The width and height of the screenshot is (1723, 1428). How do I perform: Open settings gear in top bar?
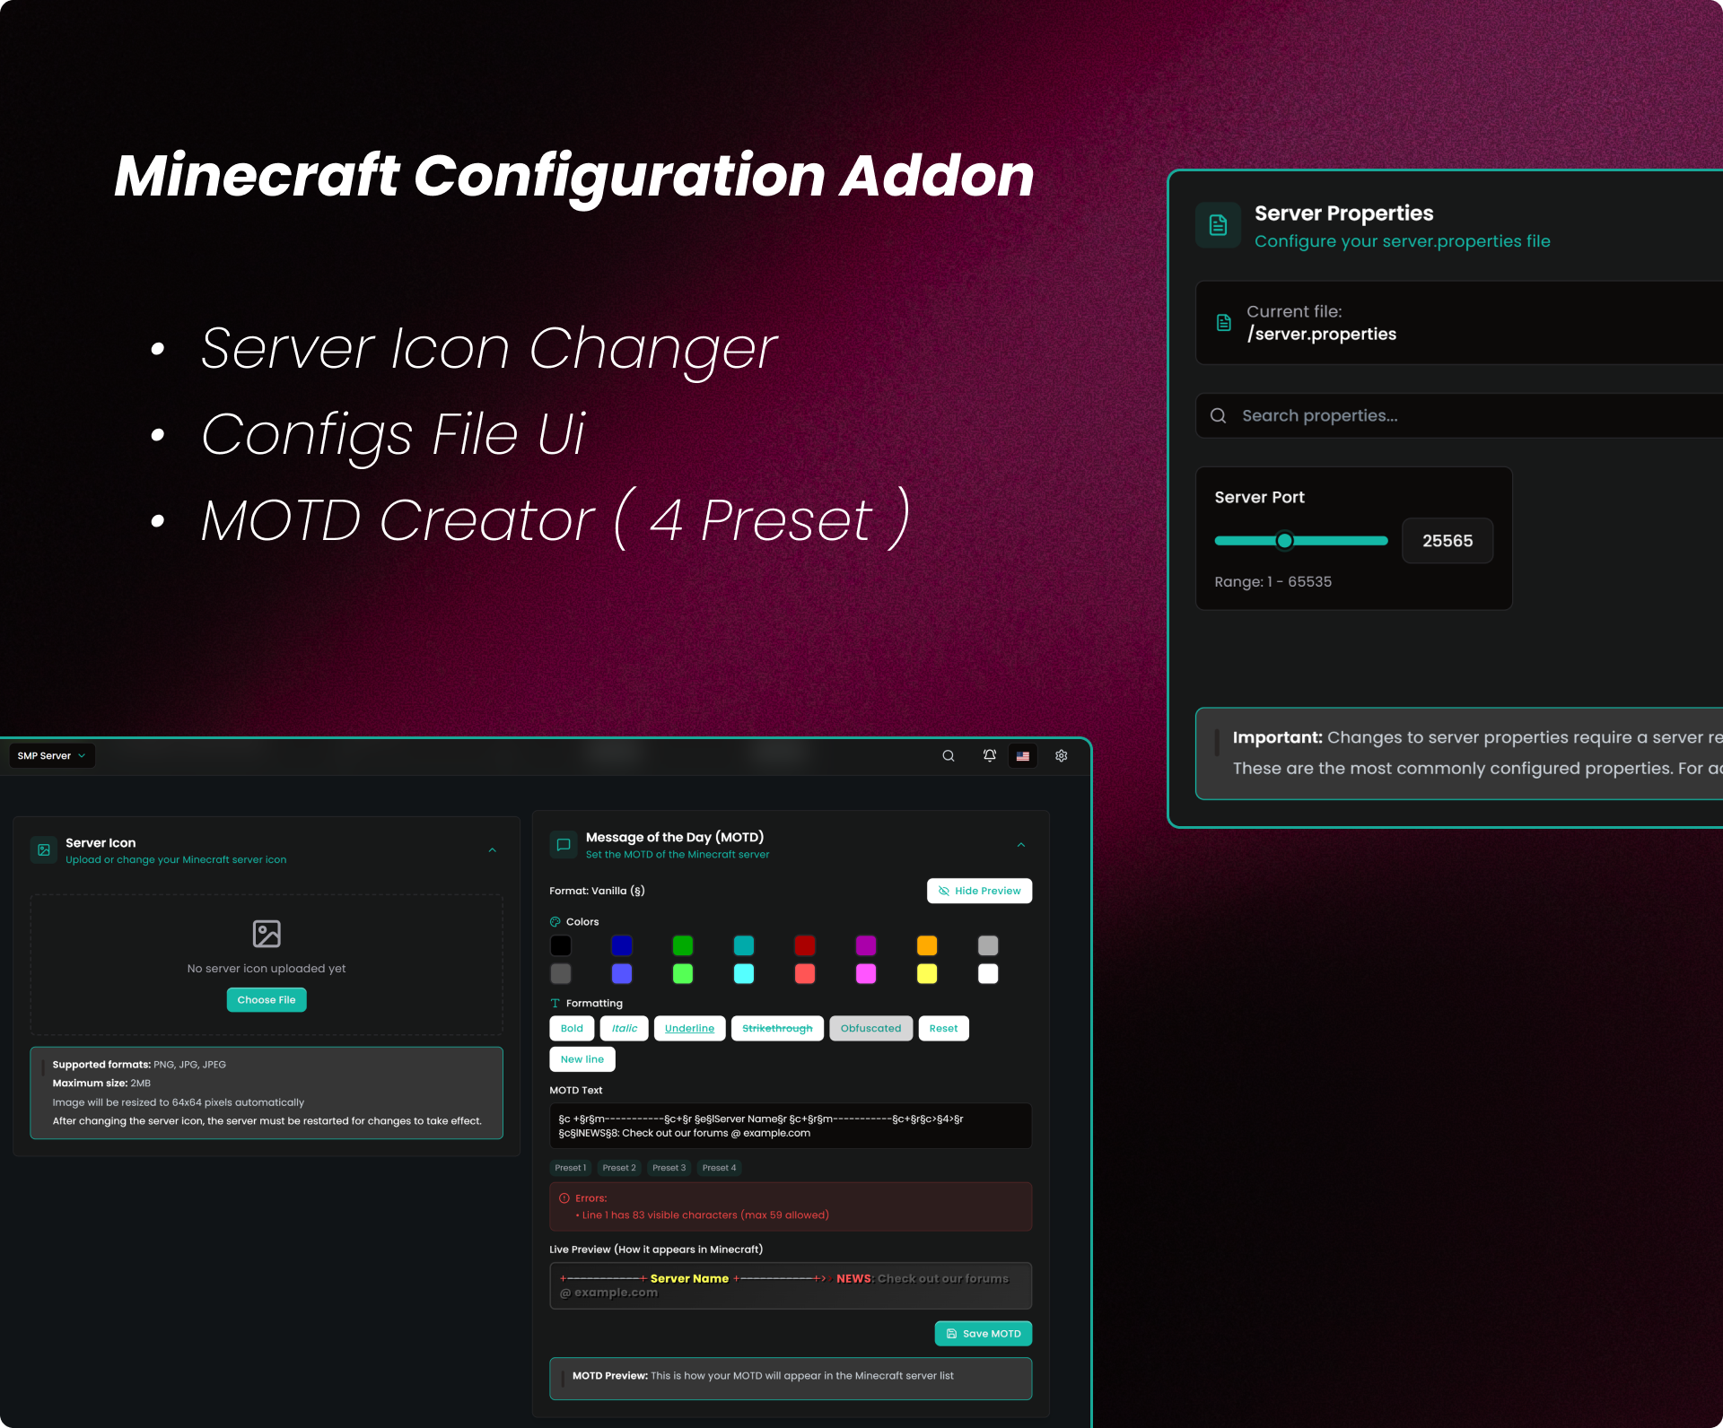click(x=1061, y=756)
